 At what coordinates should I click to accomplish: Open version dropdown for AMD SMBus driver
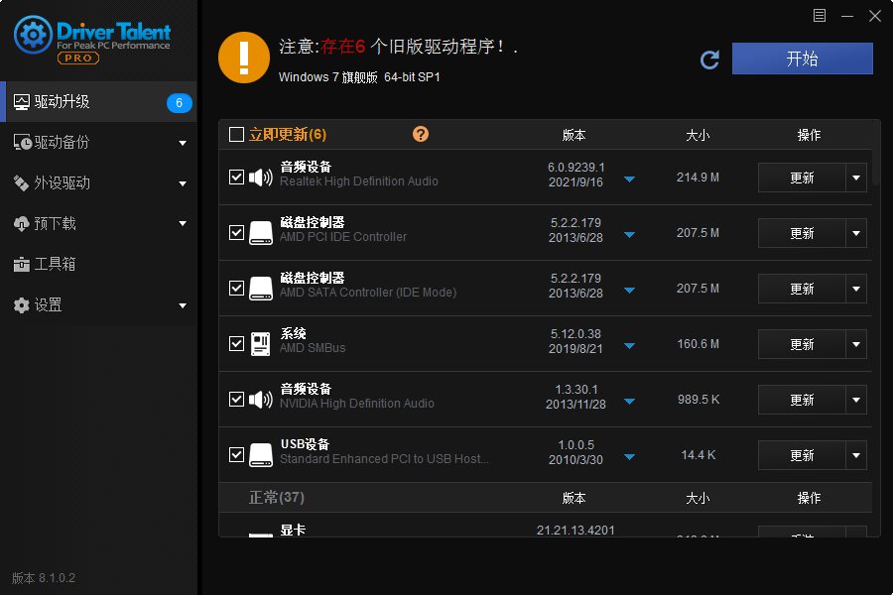(629, 347)
